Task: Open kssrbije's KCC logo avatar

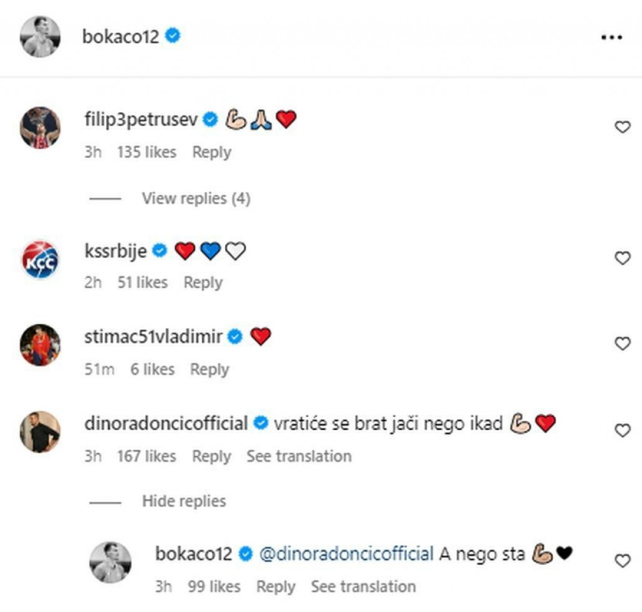Action: (40, 259)
